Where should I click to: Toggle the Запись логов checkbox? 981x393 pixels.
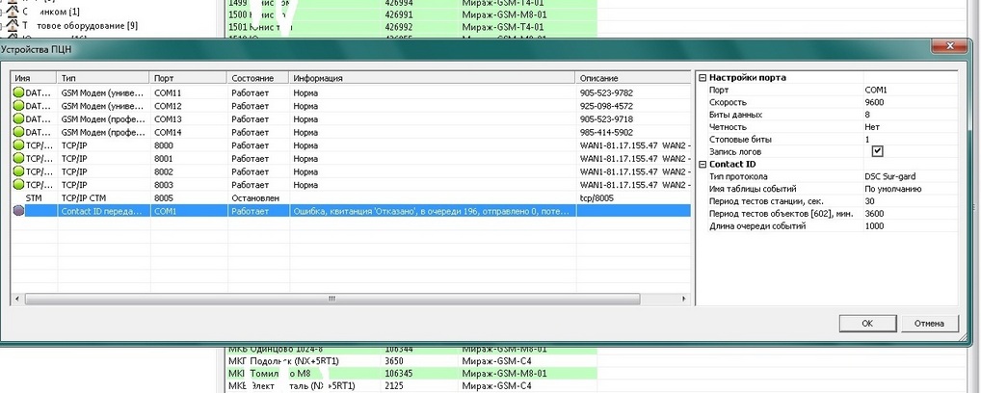877,151
